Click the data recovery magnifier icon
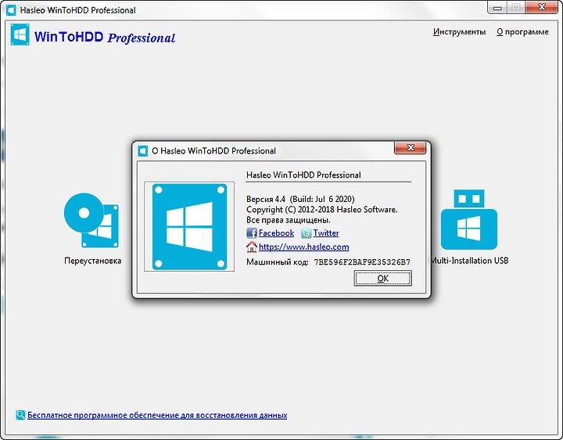The image size is (563, 440). coord(20,415)
